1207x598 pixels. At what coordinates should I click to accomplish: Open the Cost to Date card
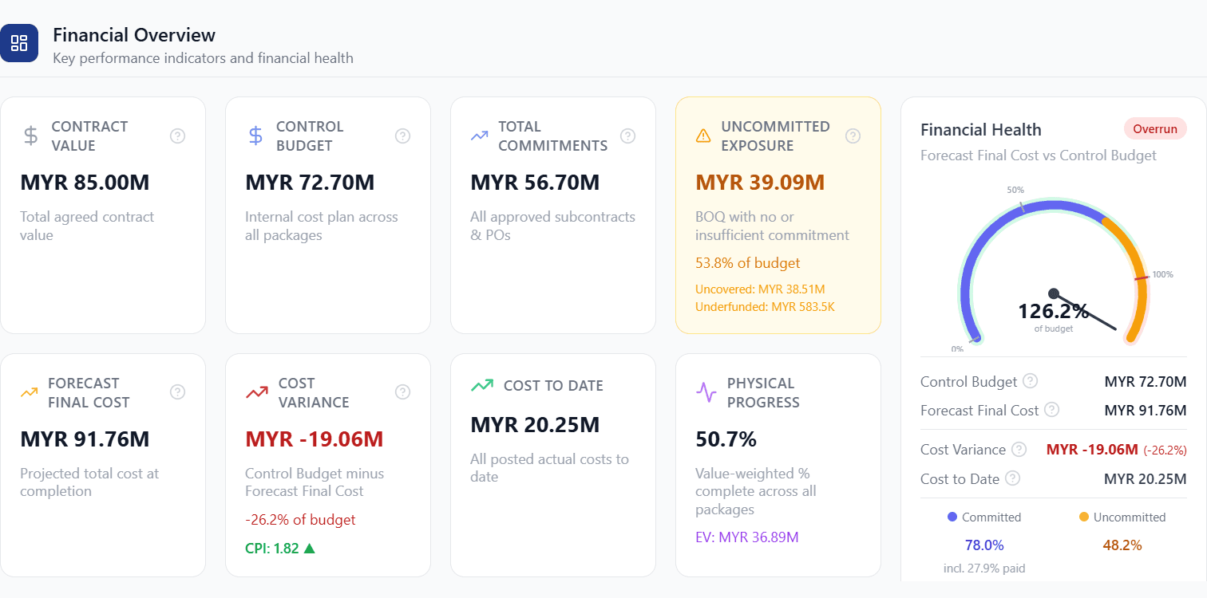(553, 465)
